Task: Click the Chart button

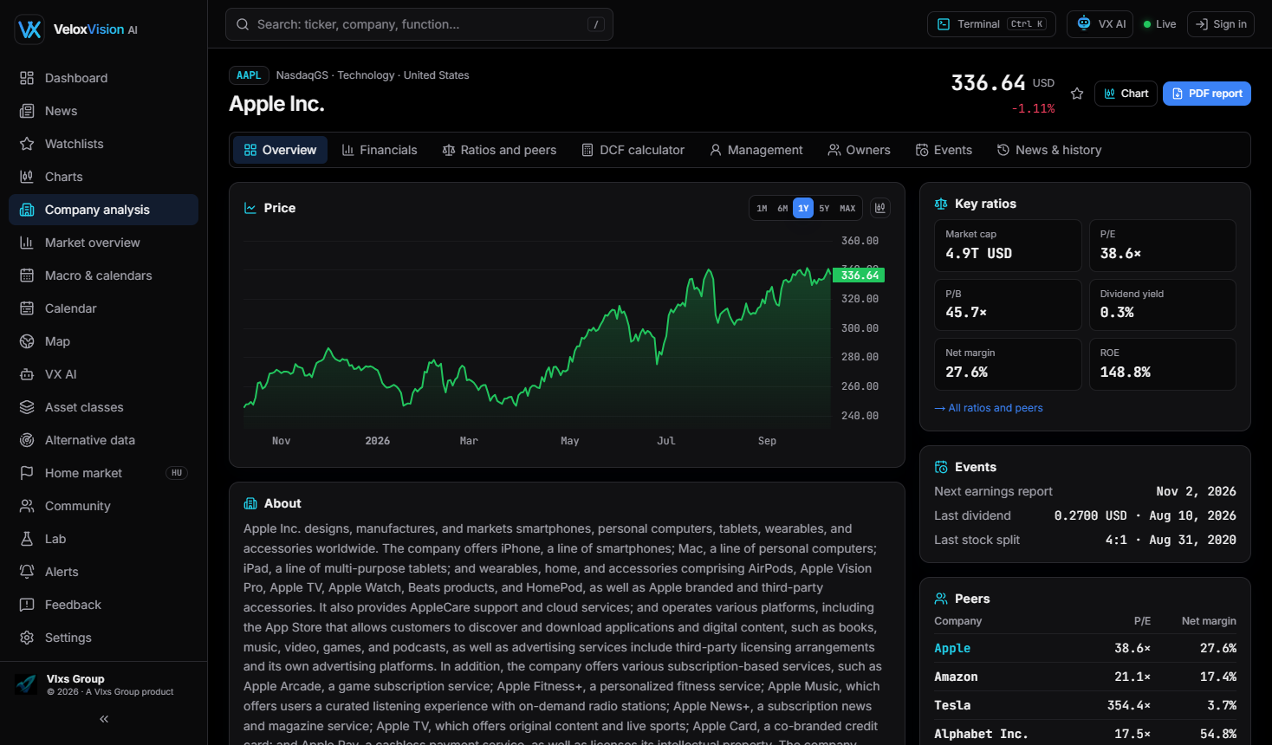Action: point(1126,94)
